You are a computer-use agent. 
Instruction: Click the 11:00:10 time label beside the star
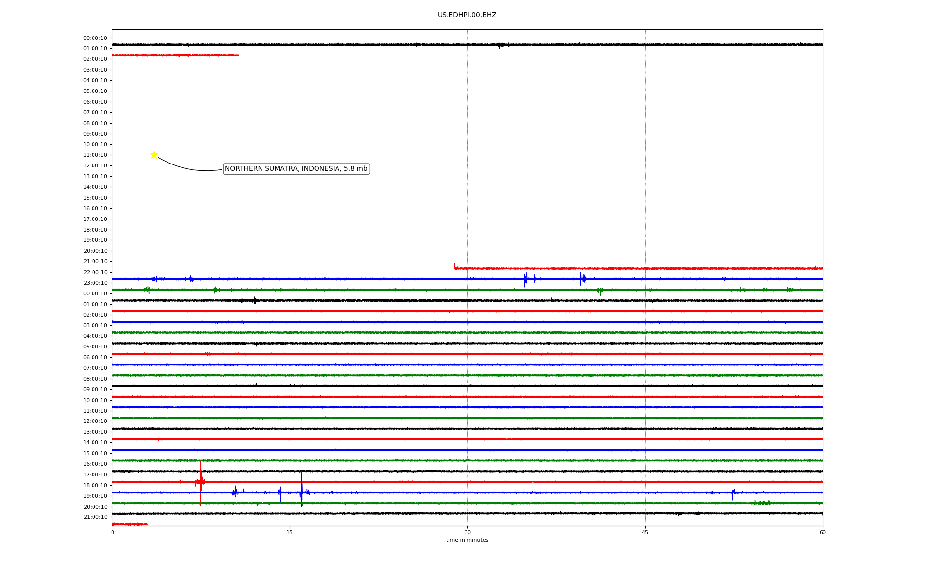tap(95, 155)
